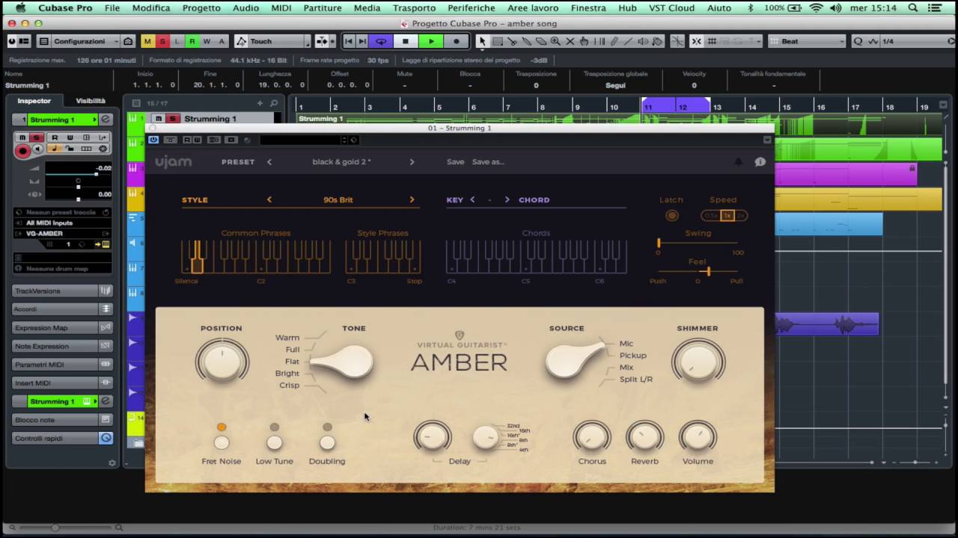Image resolution: width=958 pixels, height=538 pixels.
Task: Click the Volume knob
Action: [x=698, y=437]
